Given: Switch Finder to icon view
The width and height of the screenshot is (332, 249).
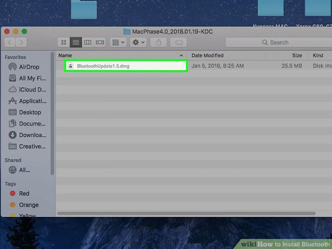Looking at the screenshot, I should point(64,42).
